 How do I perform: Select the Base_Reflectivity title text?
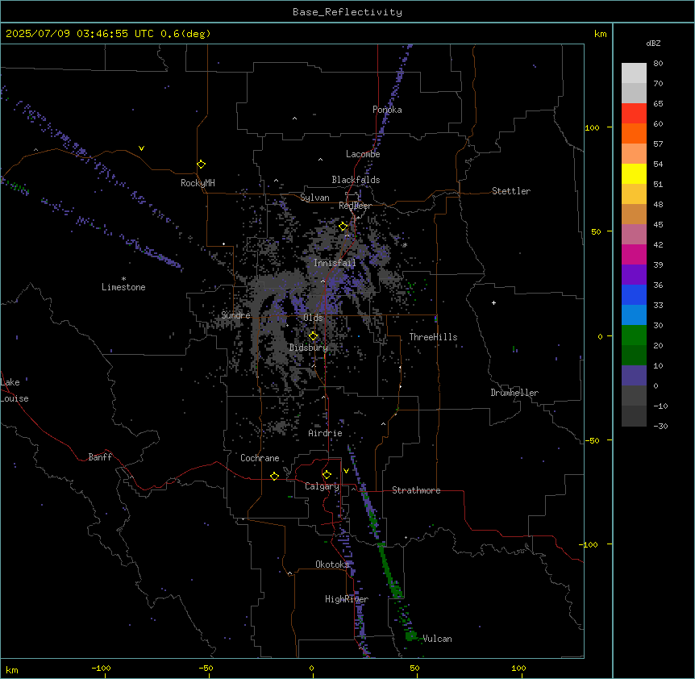tap(347, 12)
